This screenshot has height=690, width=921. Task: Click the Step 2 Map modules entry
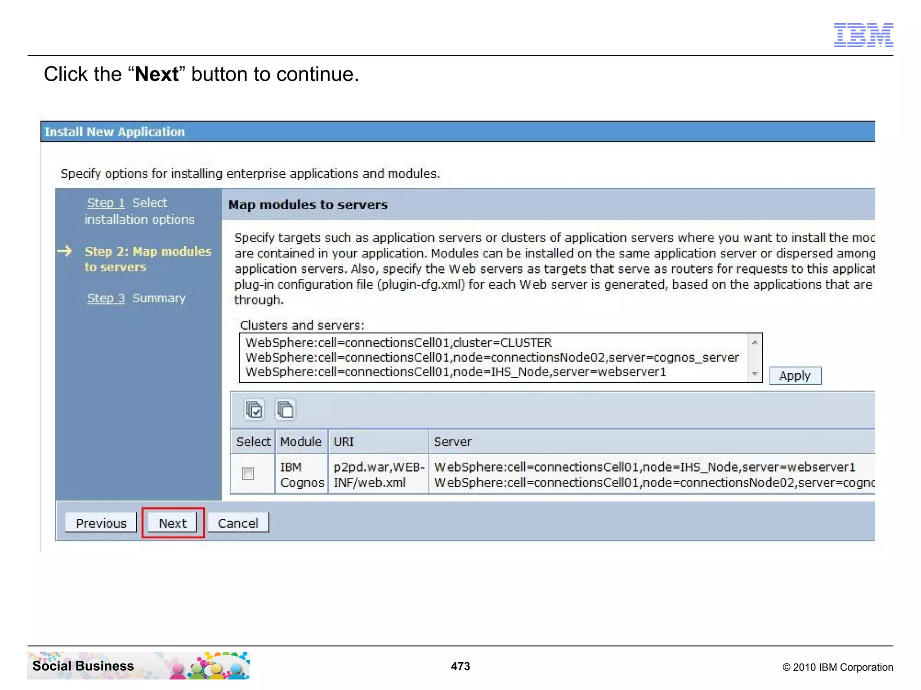coord(148,259)
